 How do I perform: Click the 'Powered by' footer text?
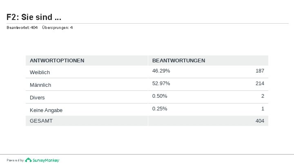coord(15,161)
